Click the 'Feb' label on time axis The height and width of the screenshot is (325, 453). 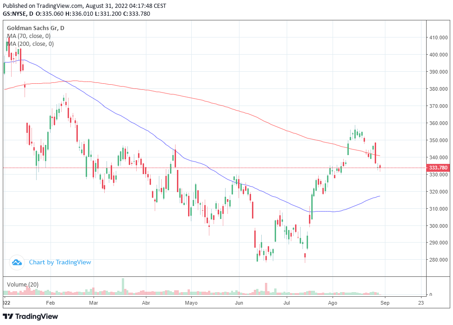tap(50, 303)
